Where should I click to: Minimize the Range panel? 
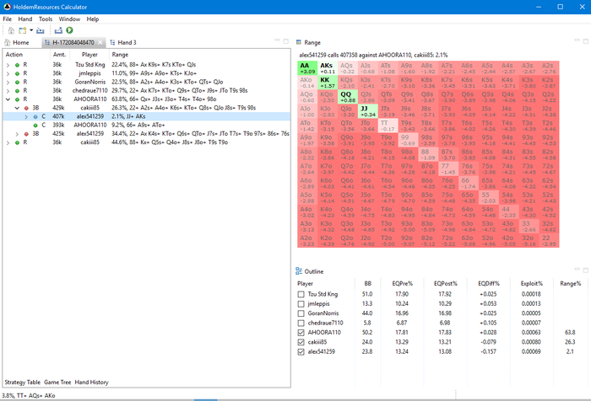pyautogui.click(x=577, y=40)
